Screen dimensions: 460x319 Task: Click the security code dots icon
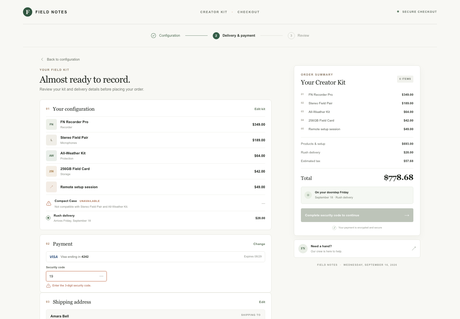point(102,276)
